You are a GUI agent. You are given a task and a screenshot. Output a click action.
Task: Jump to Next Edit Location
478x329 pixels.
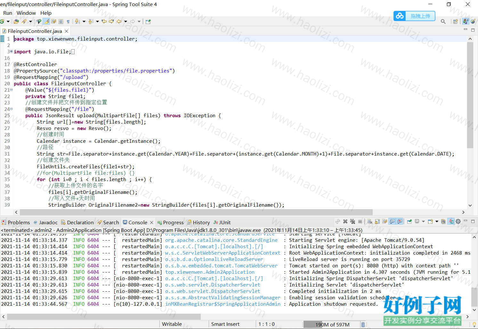(111, 21)
